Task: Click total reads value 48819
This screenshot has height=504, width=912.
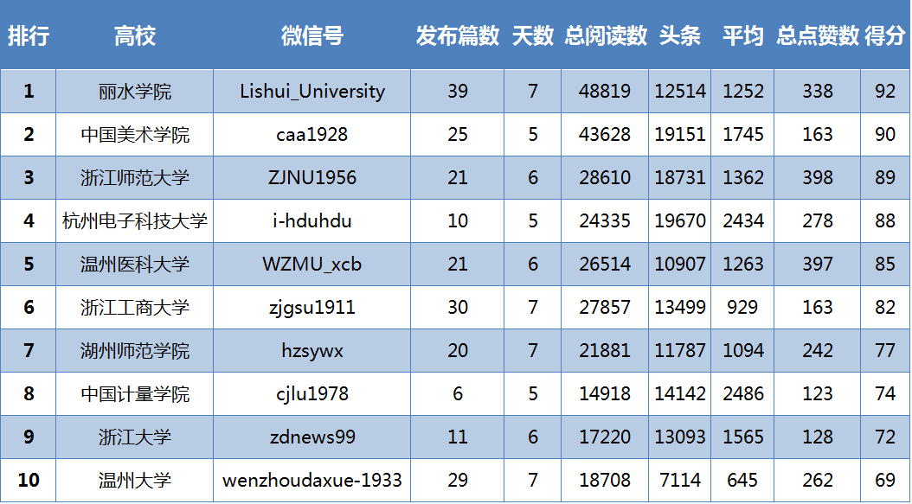Action: click(605, 92)
